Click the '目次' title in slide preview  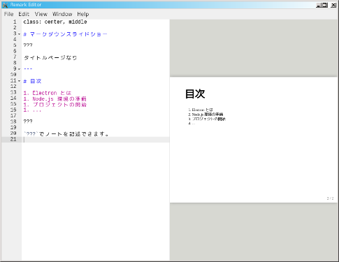[195, 94]
